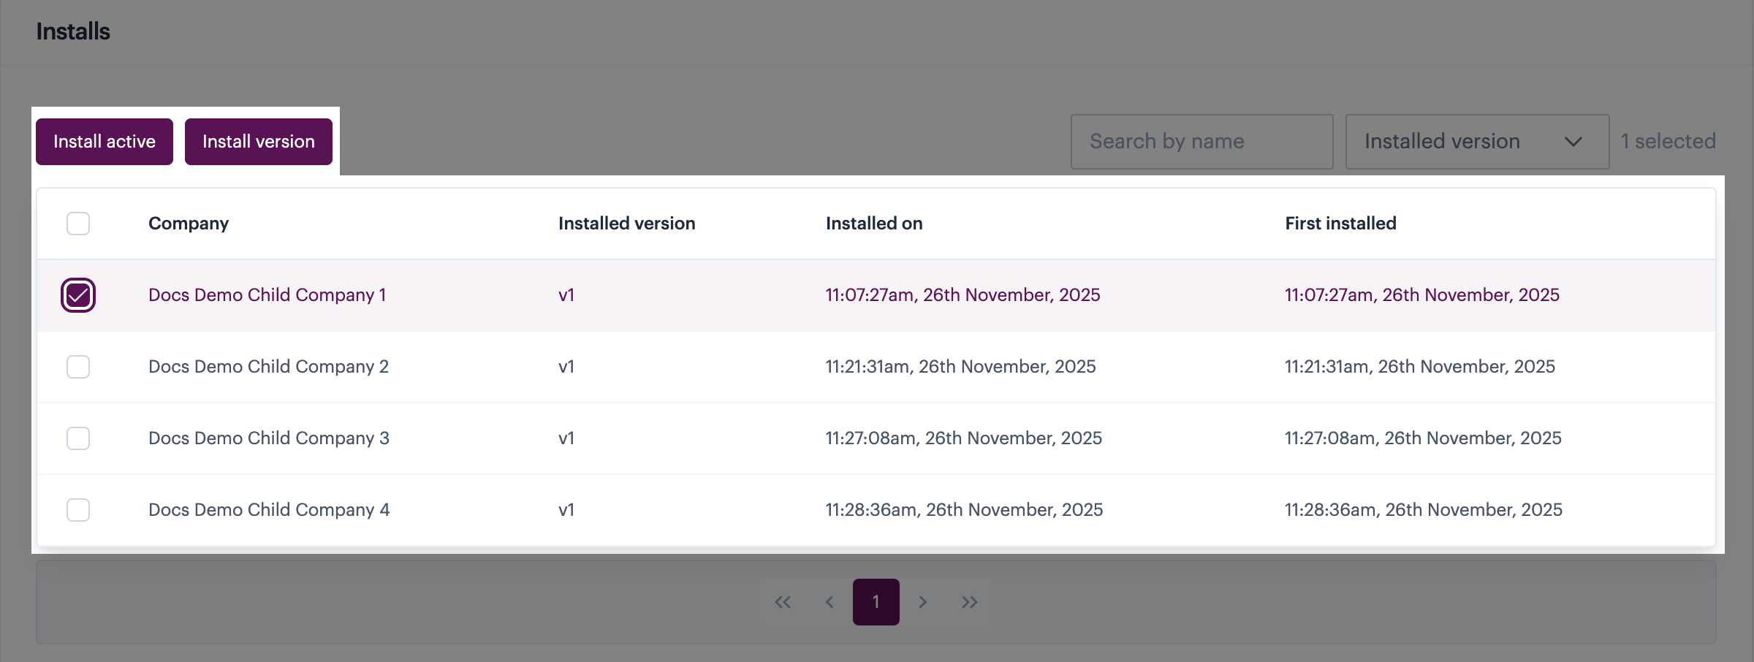Jump to last page with double-right arrows
Image resolution: width=1754 pixels, height=662 pixels.
970,602
